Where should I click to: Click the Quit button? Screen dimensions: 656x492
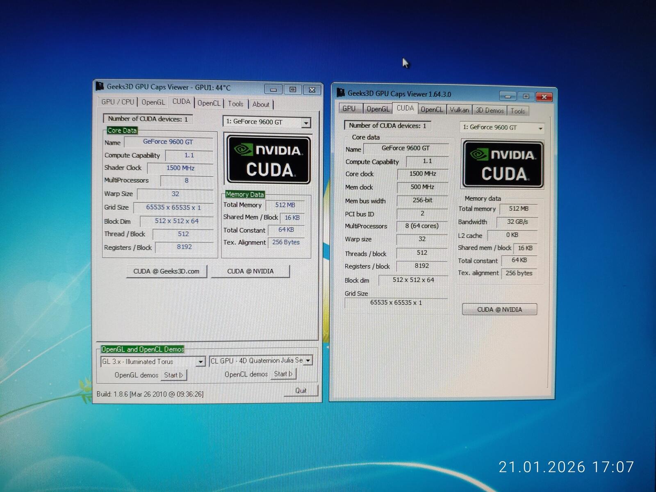click(301, 391)
